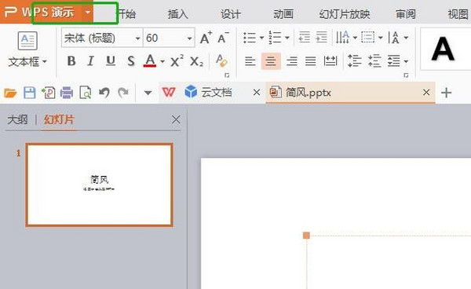Click the Save disk icon
The image size is (471, 289).
coord(30,93)
